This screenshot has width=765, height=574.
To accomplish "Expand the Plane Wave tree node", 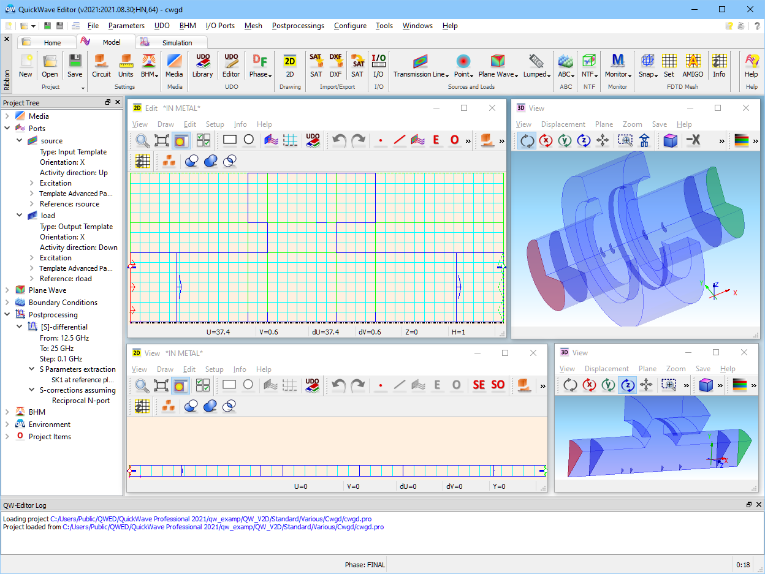I will 7,290.
